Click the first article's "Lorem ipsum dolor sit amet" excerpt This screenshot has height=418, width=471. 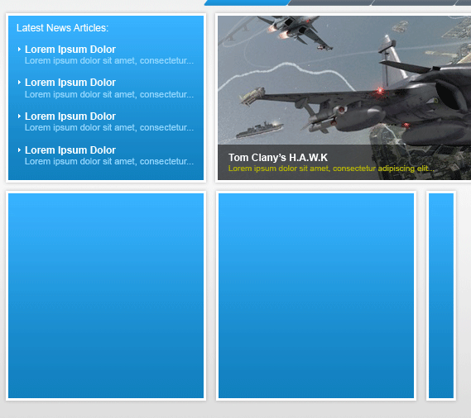click(x=109, y=61)
